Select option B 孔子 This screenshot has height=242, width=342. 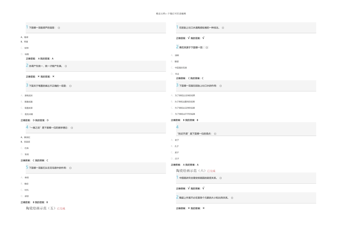tap(176, 146)
